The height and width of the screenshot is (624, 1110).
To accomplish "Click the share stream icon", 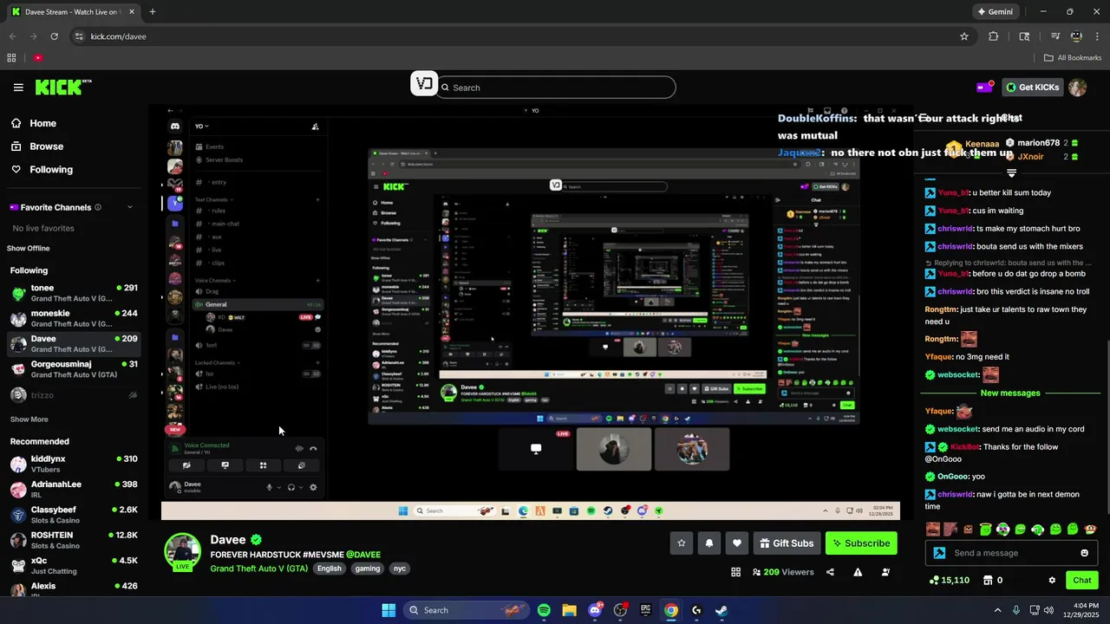I will click(830, 572).
